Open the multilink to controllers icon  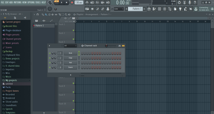108,9
